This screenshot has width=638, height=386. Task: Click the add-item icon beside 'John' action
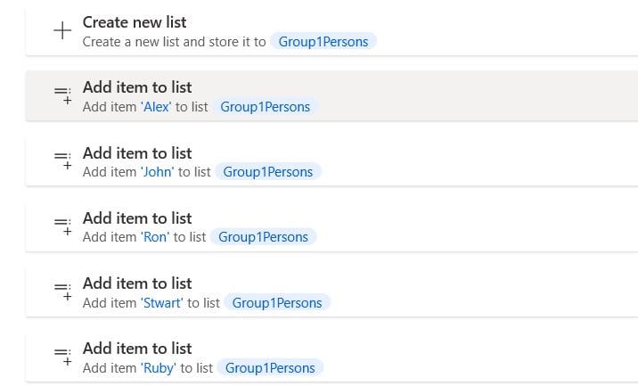tap(63, 160)
